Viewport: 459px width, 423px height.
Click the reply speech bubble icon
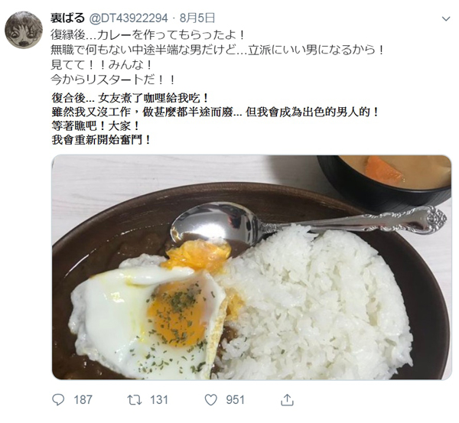(x=58, y=400)
